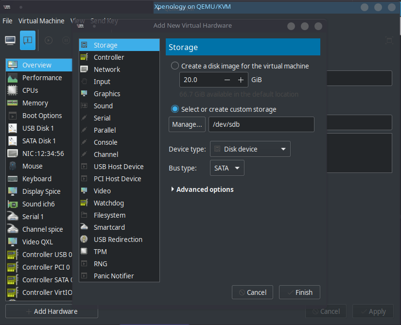Select Sound ich6 device
The width and height of the screenshot is (401, 325).
coord(39,204)
